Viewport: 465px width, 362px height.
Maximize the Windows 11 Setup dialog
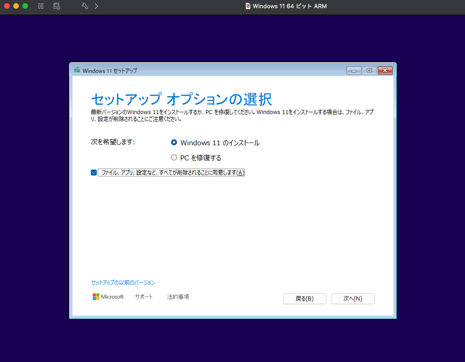pos(369,71)
